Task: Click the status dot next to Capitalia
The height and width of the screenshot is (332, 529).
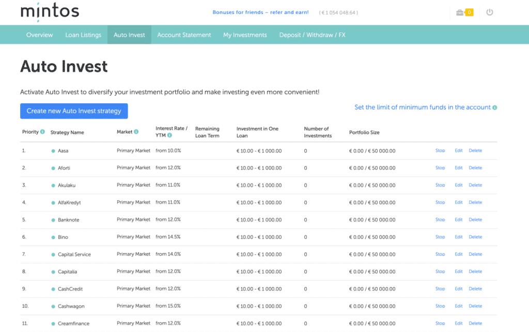Action: [53, 272]
